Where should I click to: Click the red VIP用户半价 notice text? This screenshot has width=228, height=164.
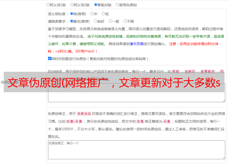click(x=86, y=51)
